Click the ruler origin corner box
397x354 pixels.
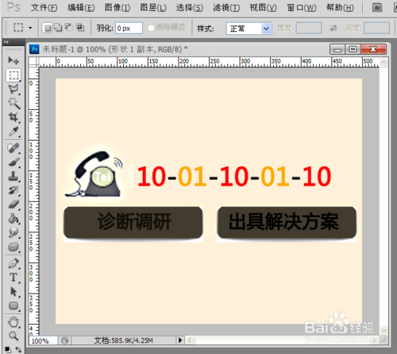point(34,62)
